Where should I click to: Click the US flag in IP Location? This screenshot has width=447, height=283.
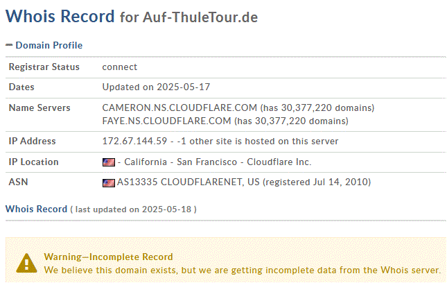[x=109, y=162]
